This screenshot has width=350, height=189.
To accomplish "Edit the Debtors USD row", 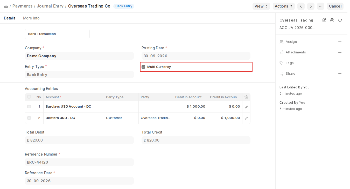I will 246,118.
